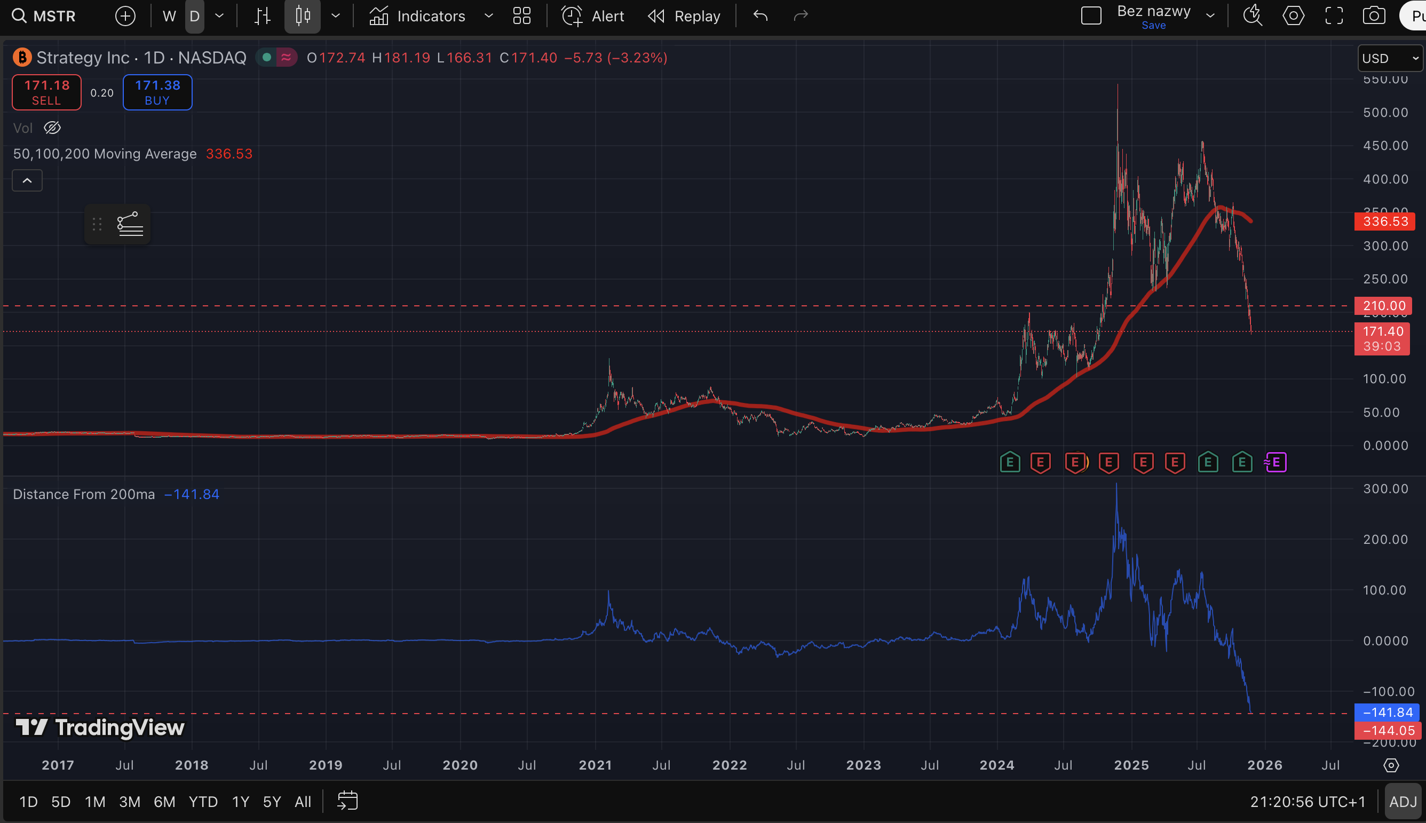The image size is (1426, 823).
Task: Toggle ADJ adjusted data button
Action: point(1403,802)
